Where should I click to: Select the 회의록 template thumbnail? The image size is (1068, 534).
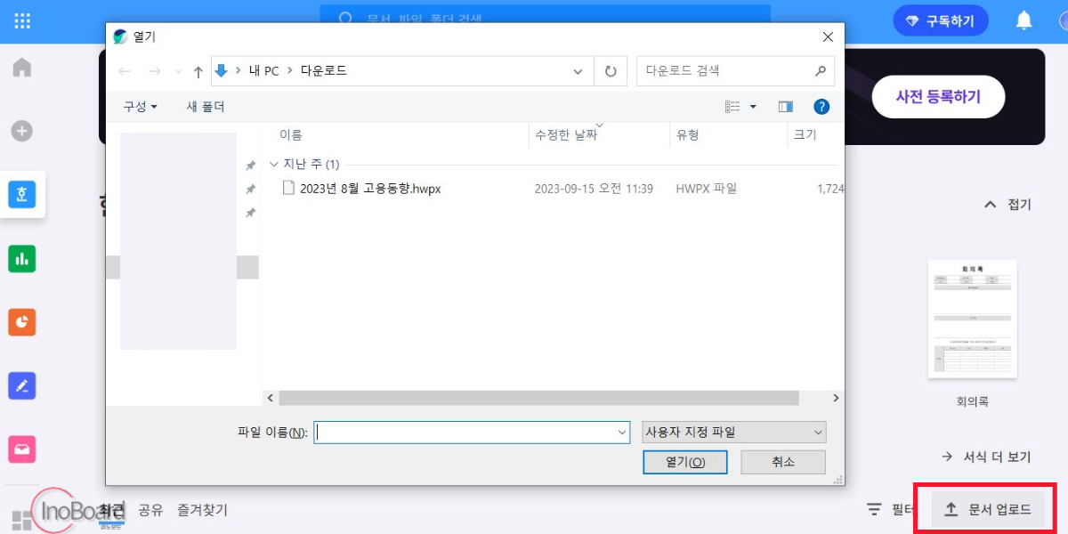point(974,320)
